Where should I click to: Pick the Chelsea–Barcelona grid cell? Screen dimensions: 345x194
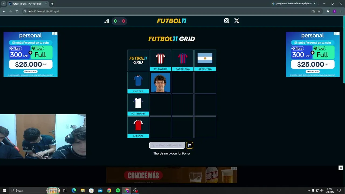click(x=183, y=82)
